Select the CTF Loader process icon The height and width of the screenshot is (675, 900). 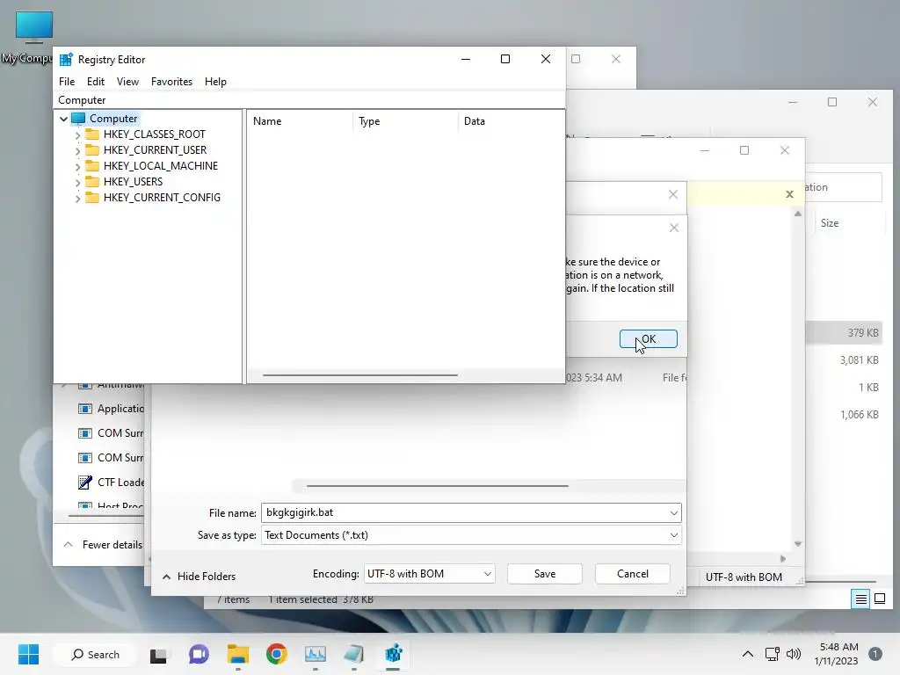coord(85,483)
